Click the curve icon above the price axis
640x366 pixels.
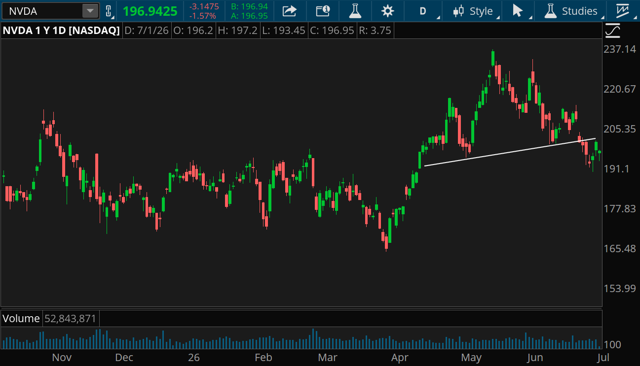coord(613,31)
